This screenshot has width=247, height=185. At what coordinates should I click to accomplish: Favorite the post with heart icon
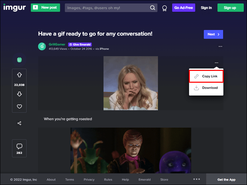[19, 106]
